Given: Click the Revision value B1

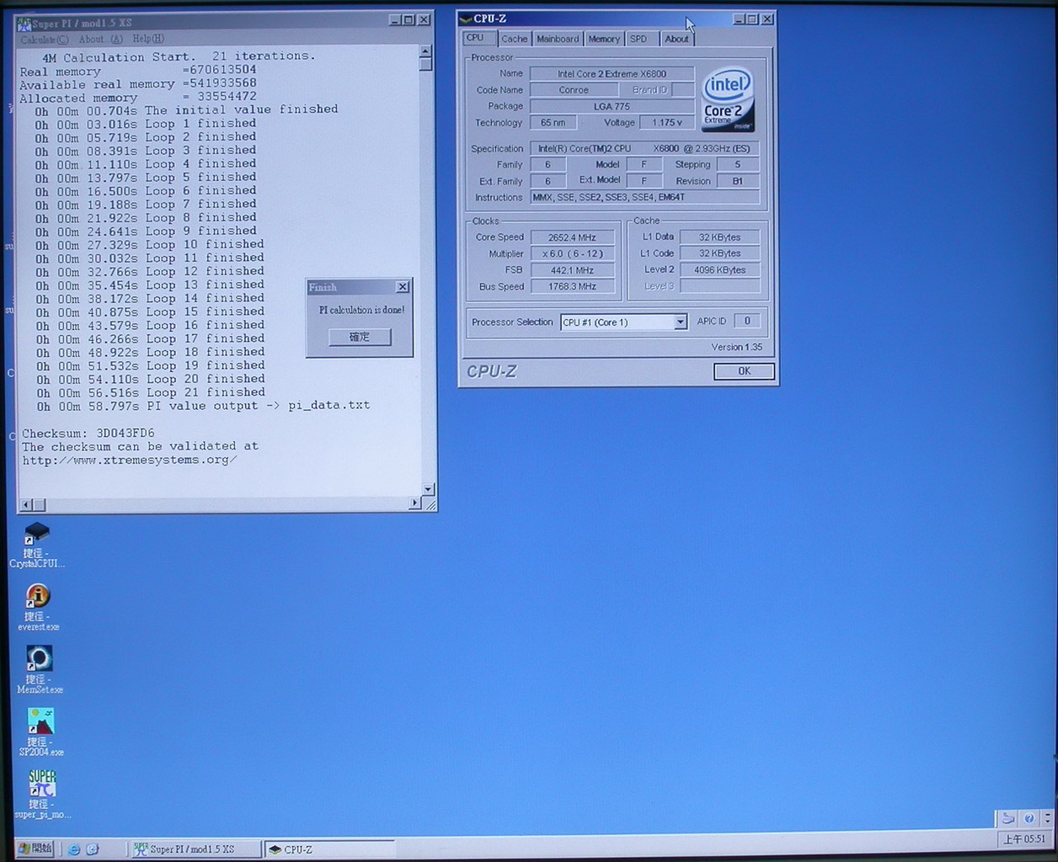Looking at the screenshot, I should (737, 181).
